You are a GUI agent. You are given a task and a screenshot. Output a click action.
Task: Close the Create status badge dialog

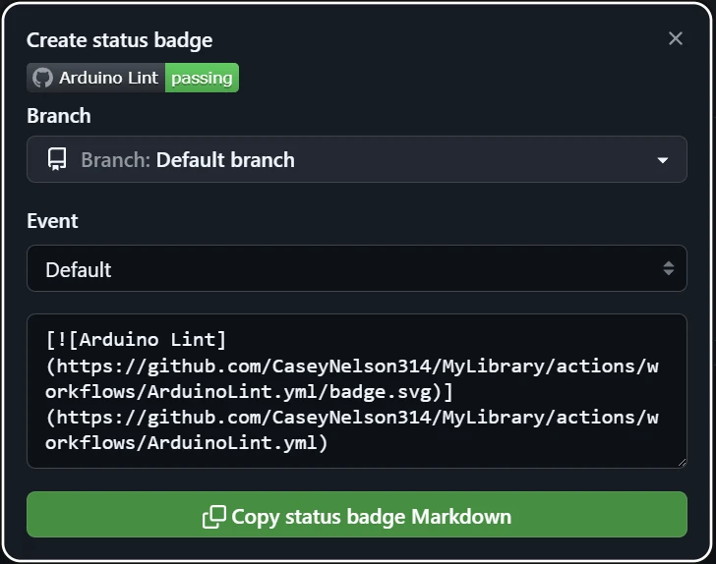pyautogui.click(x=676, y=38)
